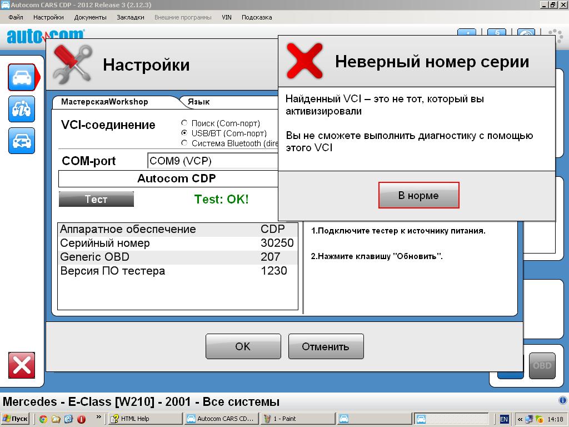The height and width of the screenshot is (427, 569).
Task: Click the second car-icon taskbar button near EN
Action: pos(450,419)
